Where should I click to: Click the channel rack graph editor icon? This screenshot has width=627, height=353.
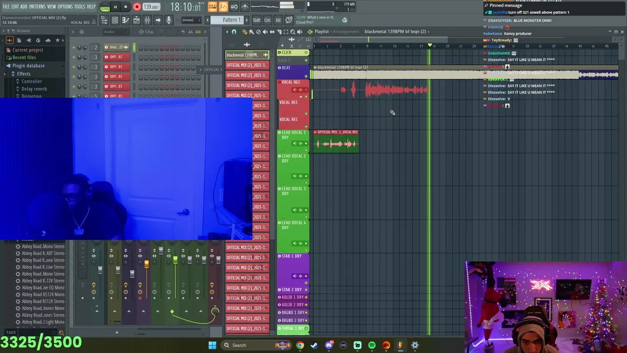tap(192, 32)
